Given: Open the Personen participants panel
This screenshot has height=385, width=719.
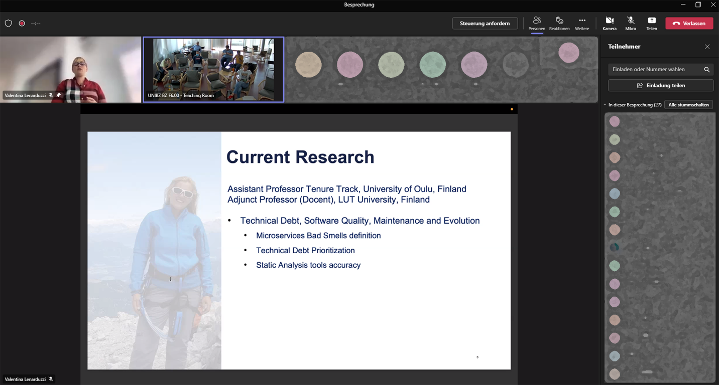Looking at the screenshot, I should [x=537, y=23].
